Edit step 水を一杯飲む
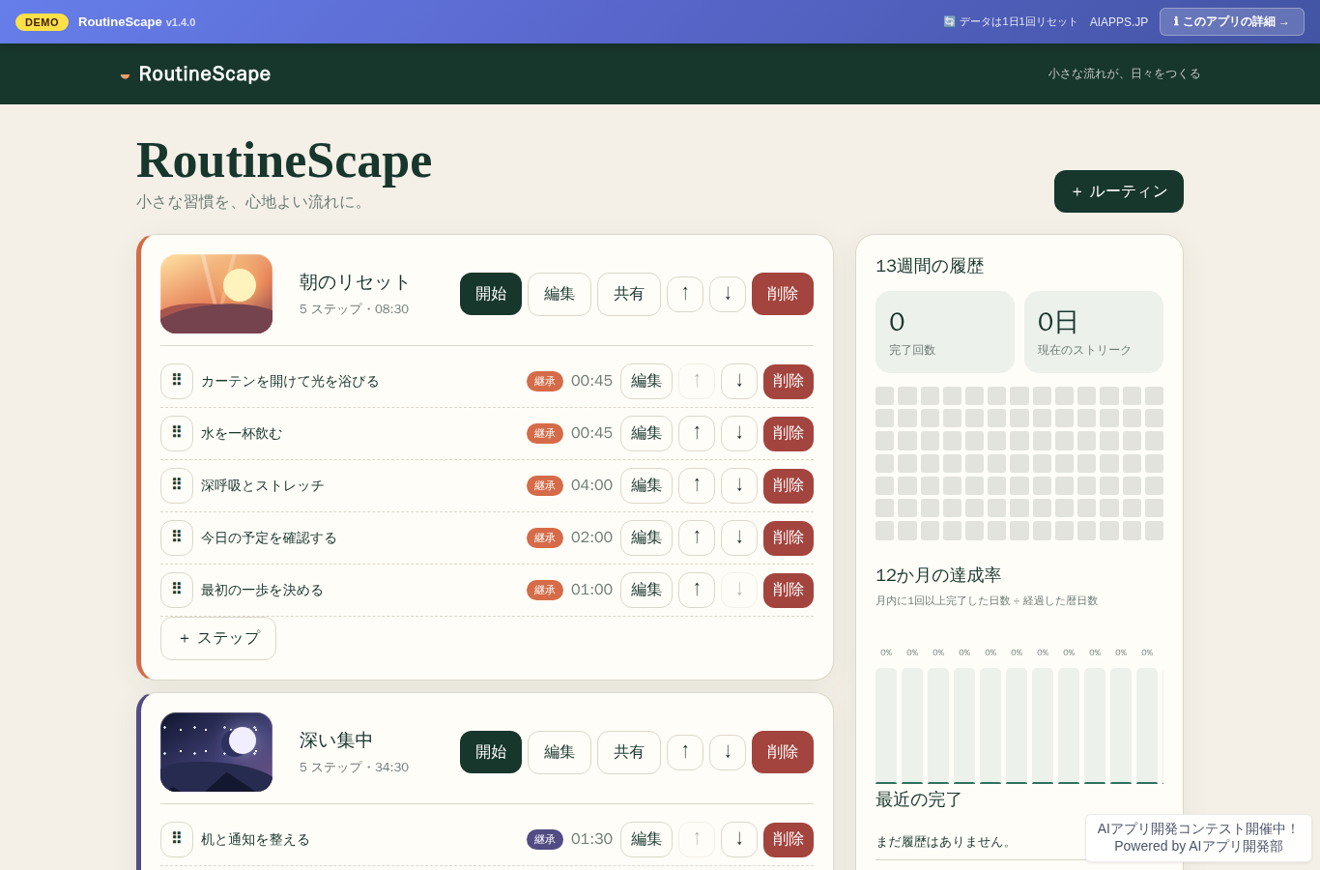 pyautogui.click(x=646, y=433)
